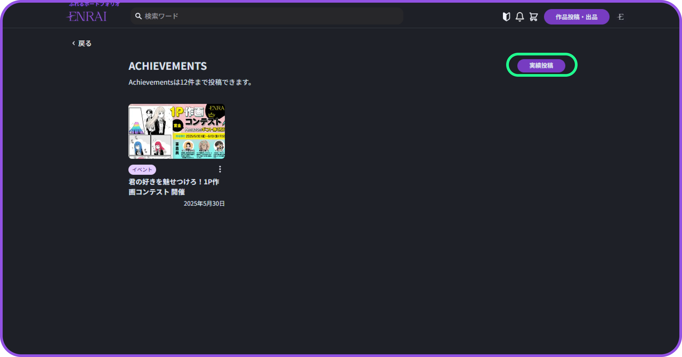
Task: Open the 1P作画コンテスト thumbnail image
Action: tap(176, 131)
